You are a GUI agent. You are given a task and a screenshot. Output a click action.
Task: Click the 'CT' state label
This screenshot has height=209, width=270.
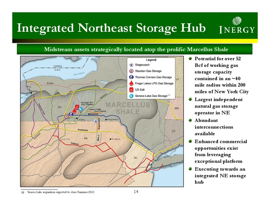coord(174,131)
